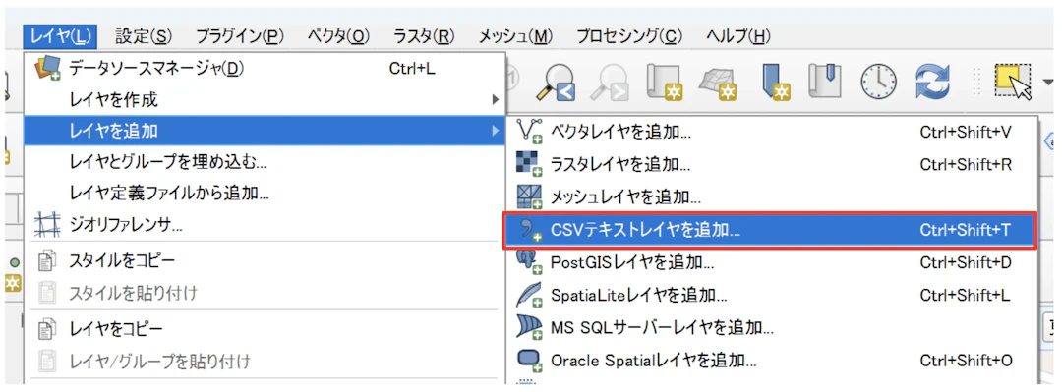Viewport: 1062px width, 392px height.
Task: Open the レイヤ(L) menu
Action: pos(60,36)
